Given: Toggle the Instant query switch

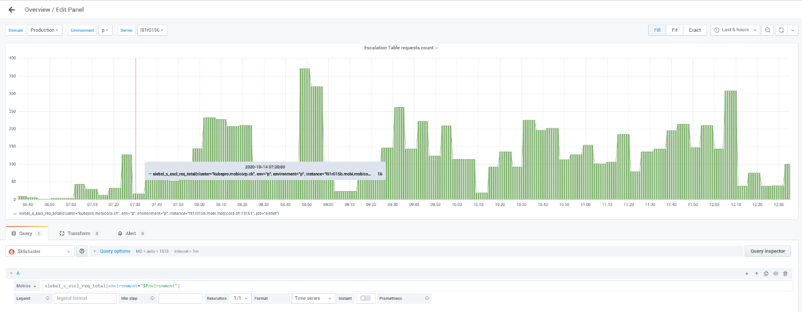Looking at the screenshot, I should point(365,298).
